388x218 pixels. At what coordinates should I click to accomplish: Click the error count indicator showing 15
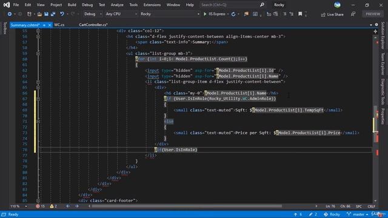(40, 206)
